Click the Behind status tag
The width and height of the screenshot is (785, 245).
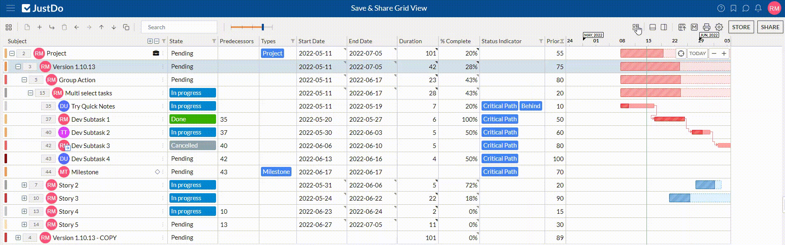pyautogui.click(x=531, y=106)
